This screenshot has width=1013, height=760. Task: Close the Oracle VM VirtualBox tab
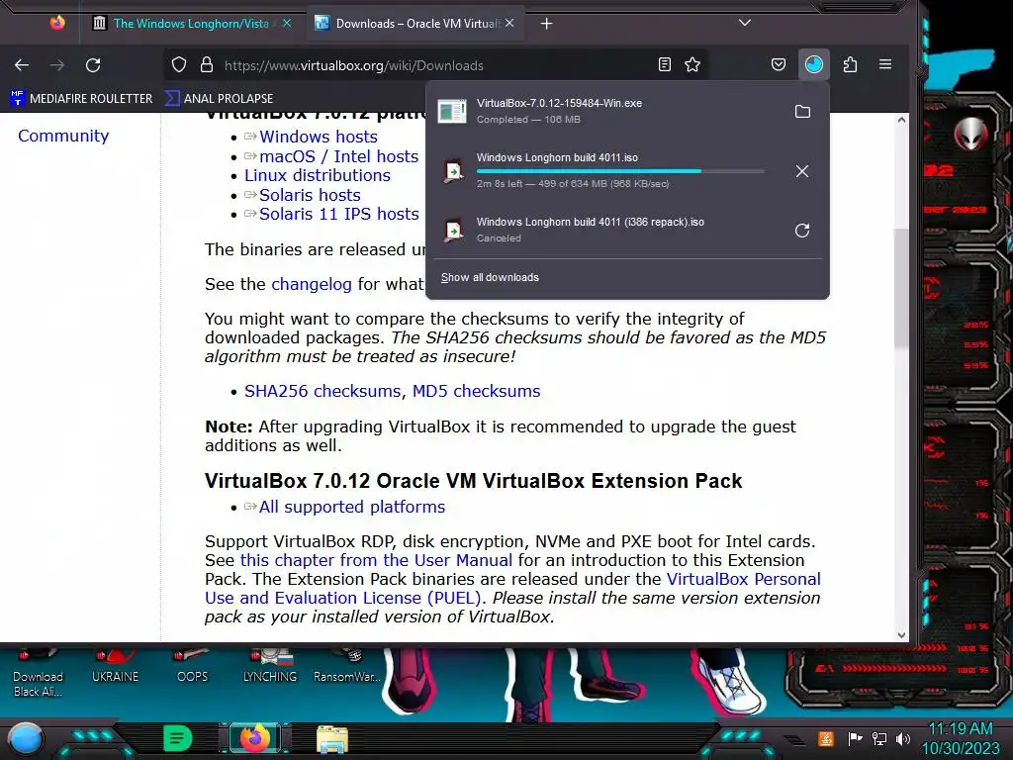tap(509, 24)
